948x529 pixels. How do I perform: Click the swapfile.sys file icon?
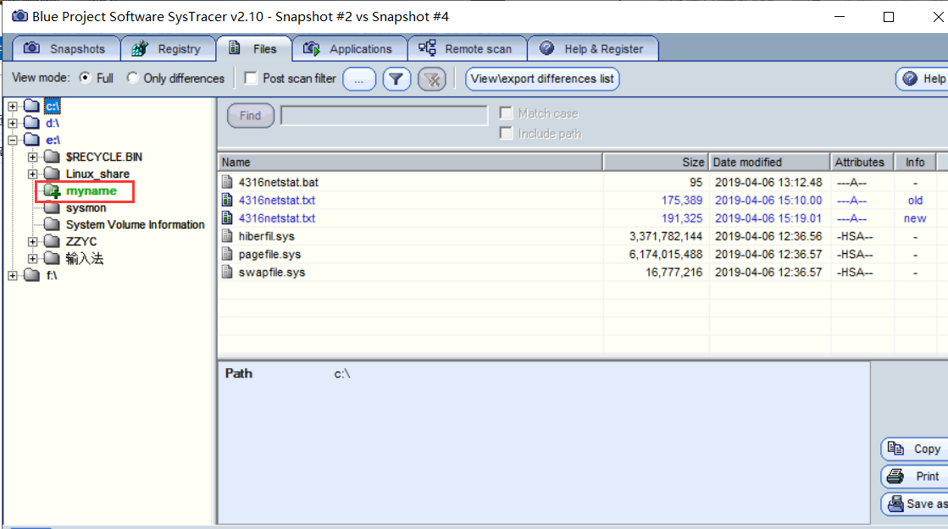click(227, 273)
